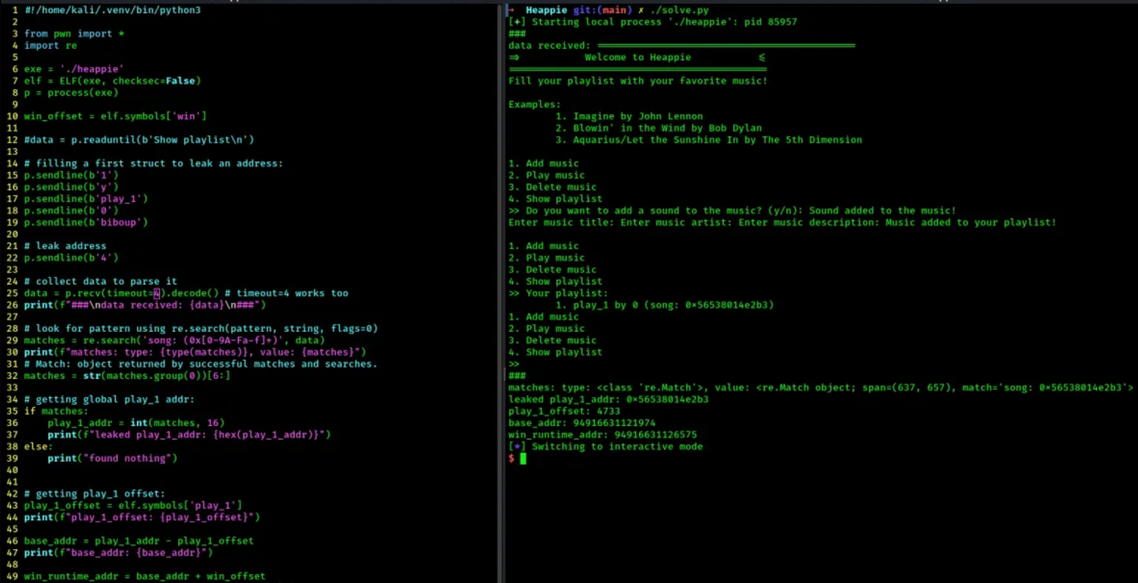Screen dimensions: 1138x583
Task: Click the "found nothing" string in the else branch
Action: click(x=127, y=458)
